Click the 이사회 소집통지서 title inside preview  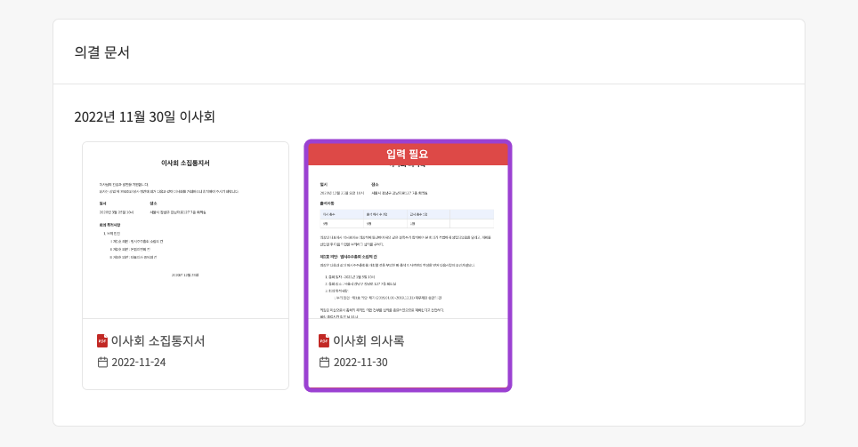(185, 163)
